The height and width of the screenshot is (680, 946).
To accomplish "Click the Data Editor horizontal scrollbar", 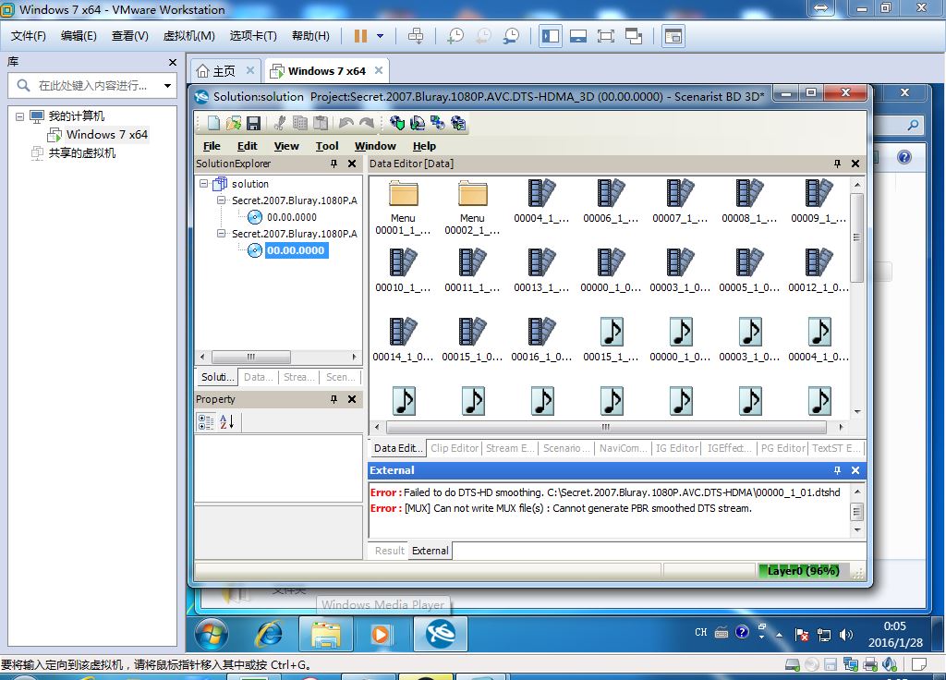I will pyautogui.click(x=606, y=427).
